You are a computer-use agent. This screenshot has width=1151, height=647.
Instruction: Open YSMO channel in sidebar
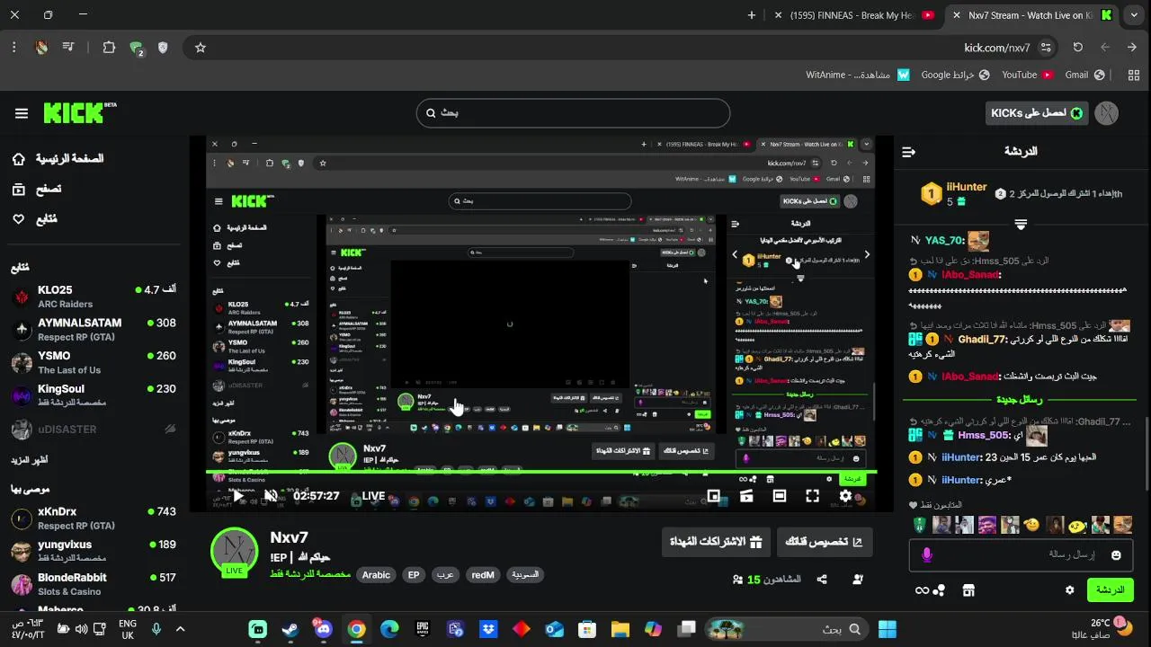point(94,362)
